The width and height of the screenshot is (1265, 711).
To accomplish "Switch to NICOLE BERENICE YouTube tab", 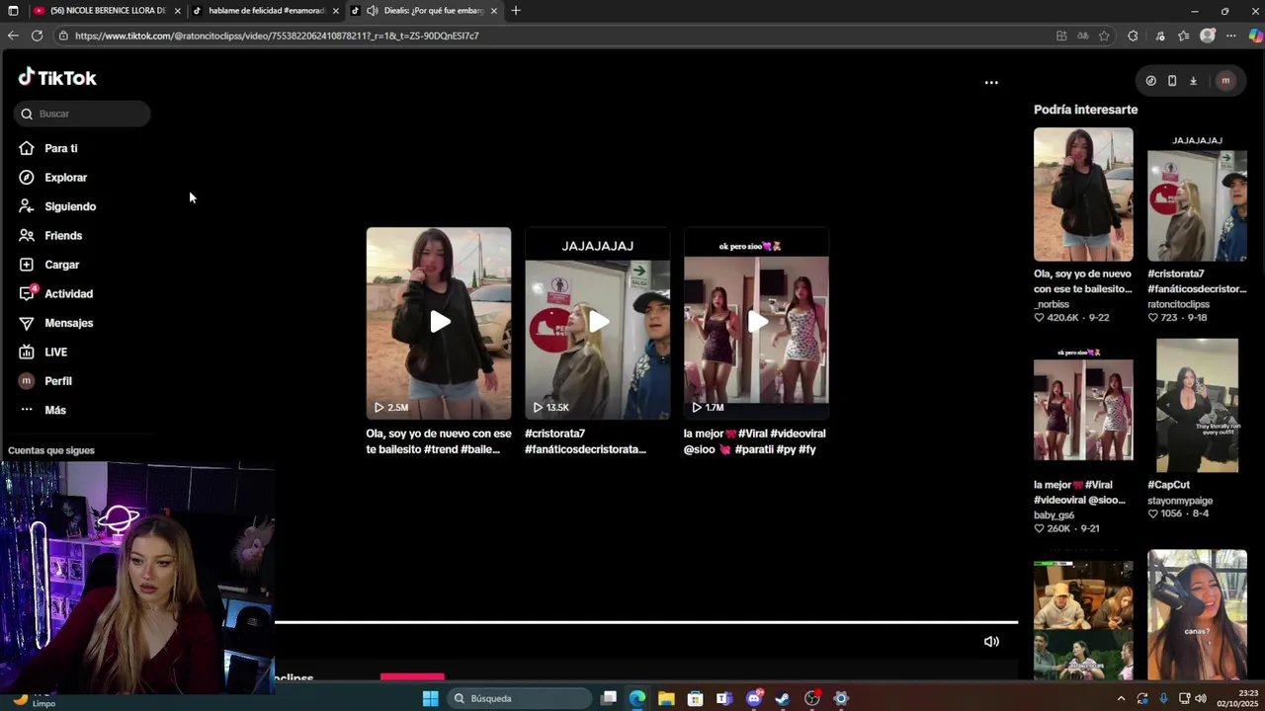I will [108, 11].
